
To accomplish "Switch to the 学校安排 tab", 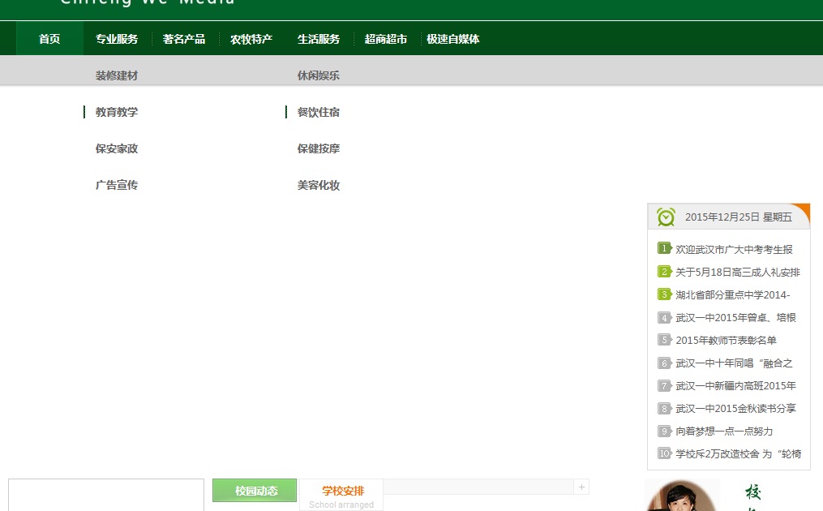I will (x=342, y=492).
